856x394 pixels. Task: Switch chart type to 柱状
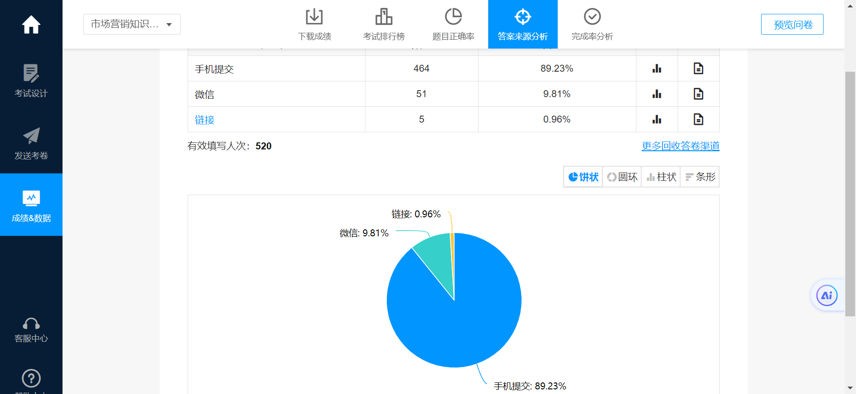point(661,177)
